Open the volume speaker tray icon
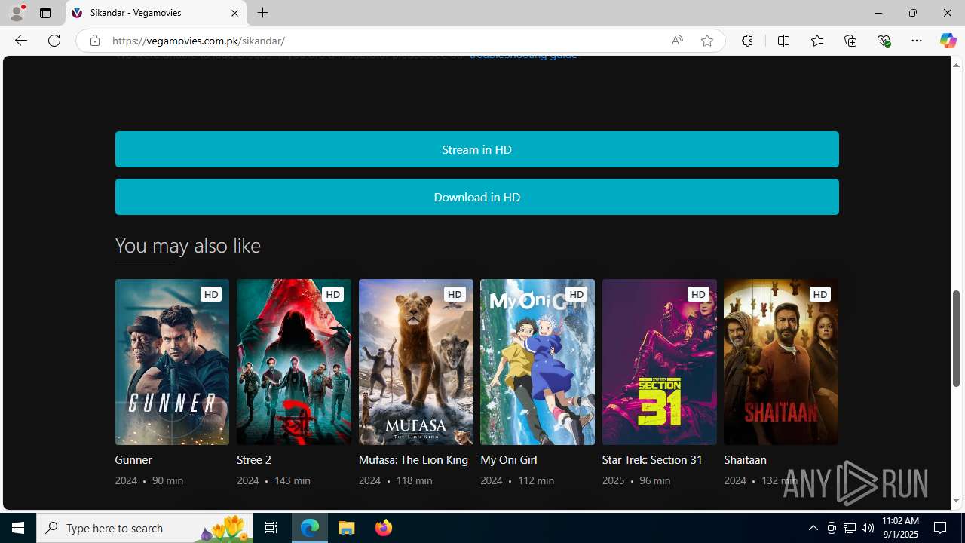This screenshot has height=543, width=965. pyautogui.click(x=868, y=528)
